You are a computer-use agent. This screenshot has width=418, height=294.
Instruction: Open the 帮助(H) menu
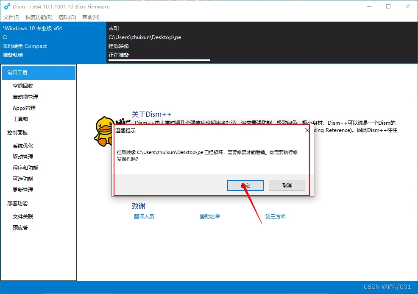point(91,17)
